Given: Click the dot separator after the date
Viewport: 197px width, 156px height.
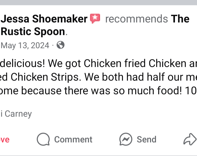Looking at the screenshot, I should [53, 46].
